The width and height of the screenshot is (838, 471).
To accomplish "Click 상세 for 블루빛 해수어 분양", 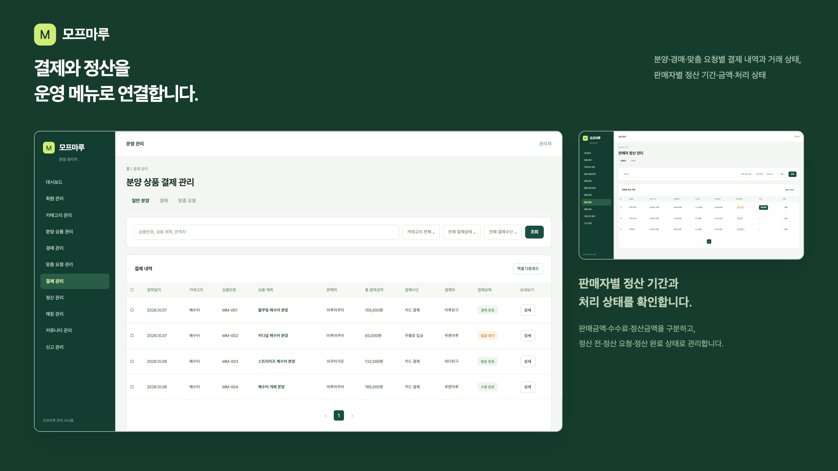I will [x=528, y=310].
